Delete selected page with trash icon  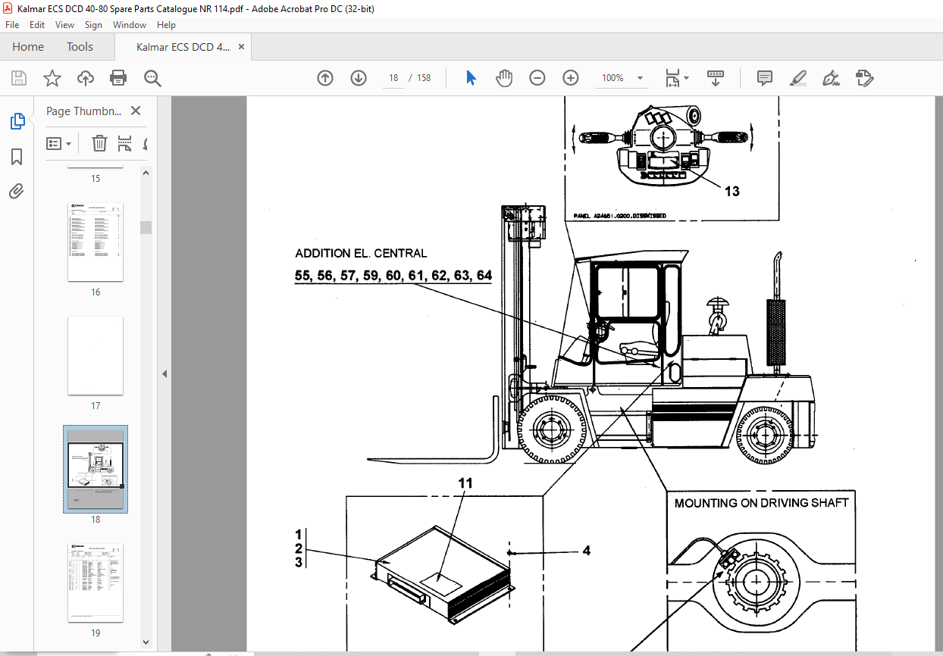pos(100,143)
